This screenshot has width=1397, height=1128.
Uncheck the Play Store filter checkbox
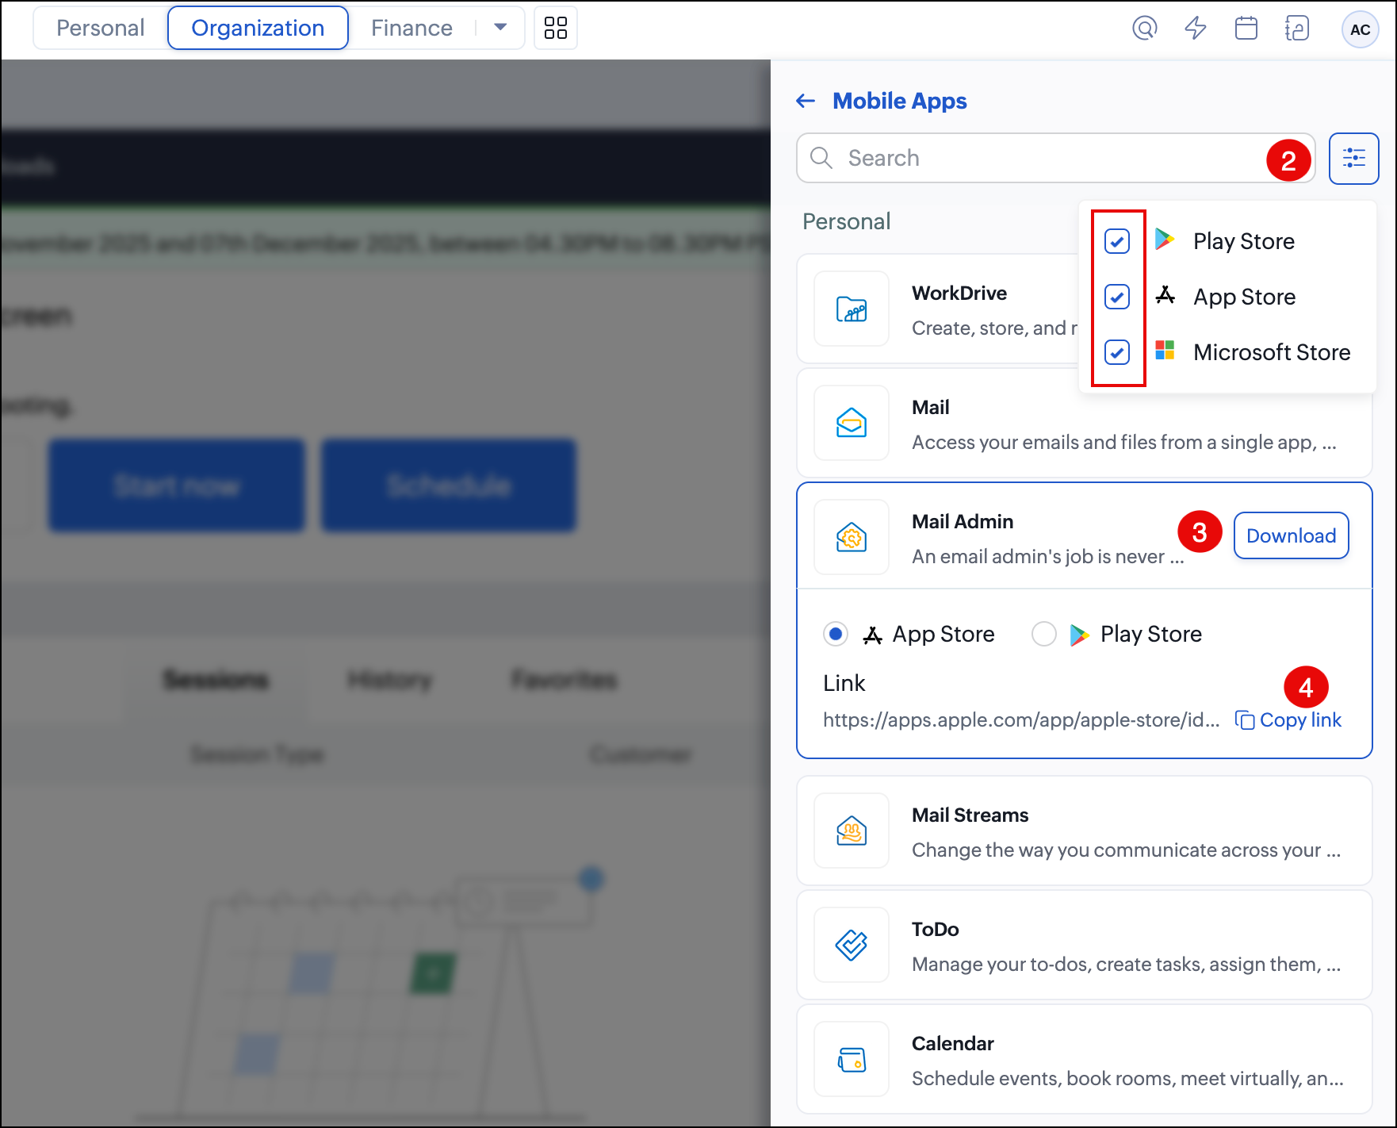(x=1117, y=241)
